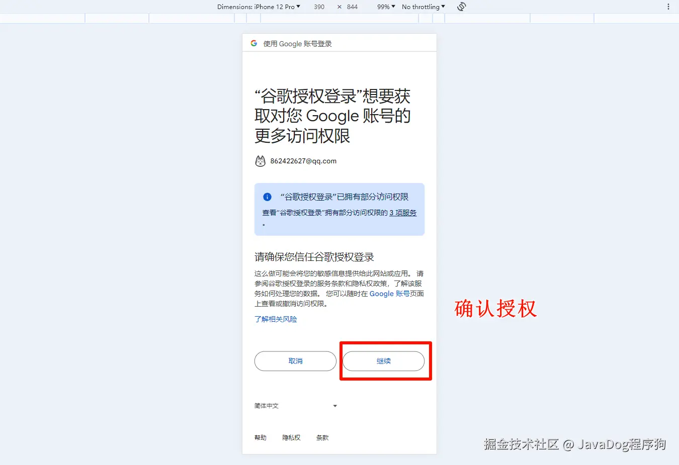Open the 条款 footer link
The height and width of the screenshot is (465, 679).
coord(322,438)
